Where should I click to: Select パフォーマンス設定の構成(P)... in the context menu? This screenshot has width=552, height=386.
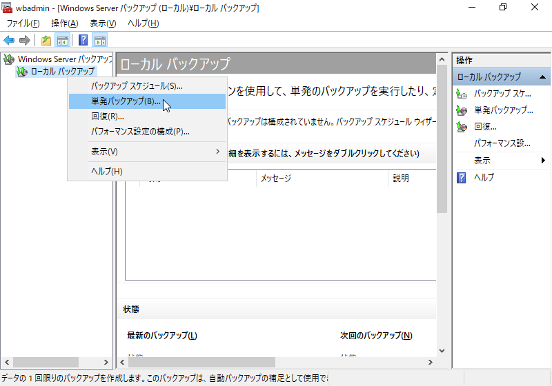(147, 132)
